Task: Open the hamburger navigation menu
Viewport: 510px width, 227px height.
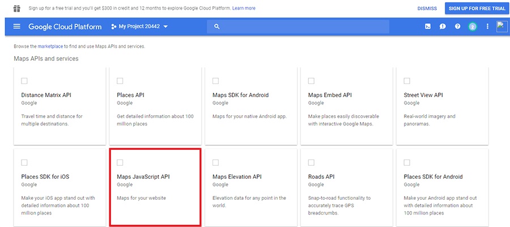Action: [16, 27]
